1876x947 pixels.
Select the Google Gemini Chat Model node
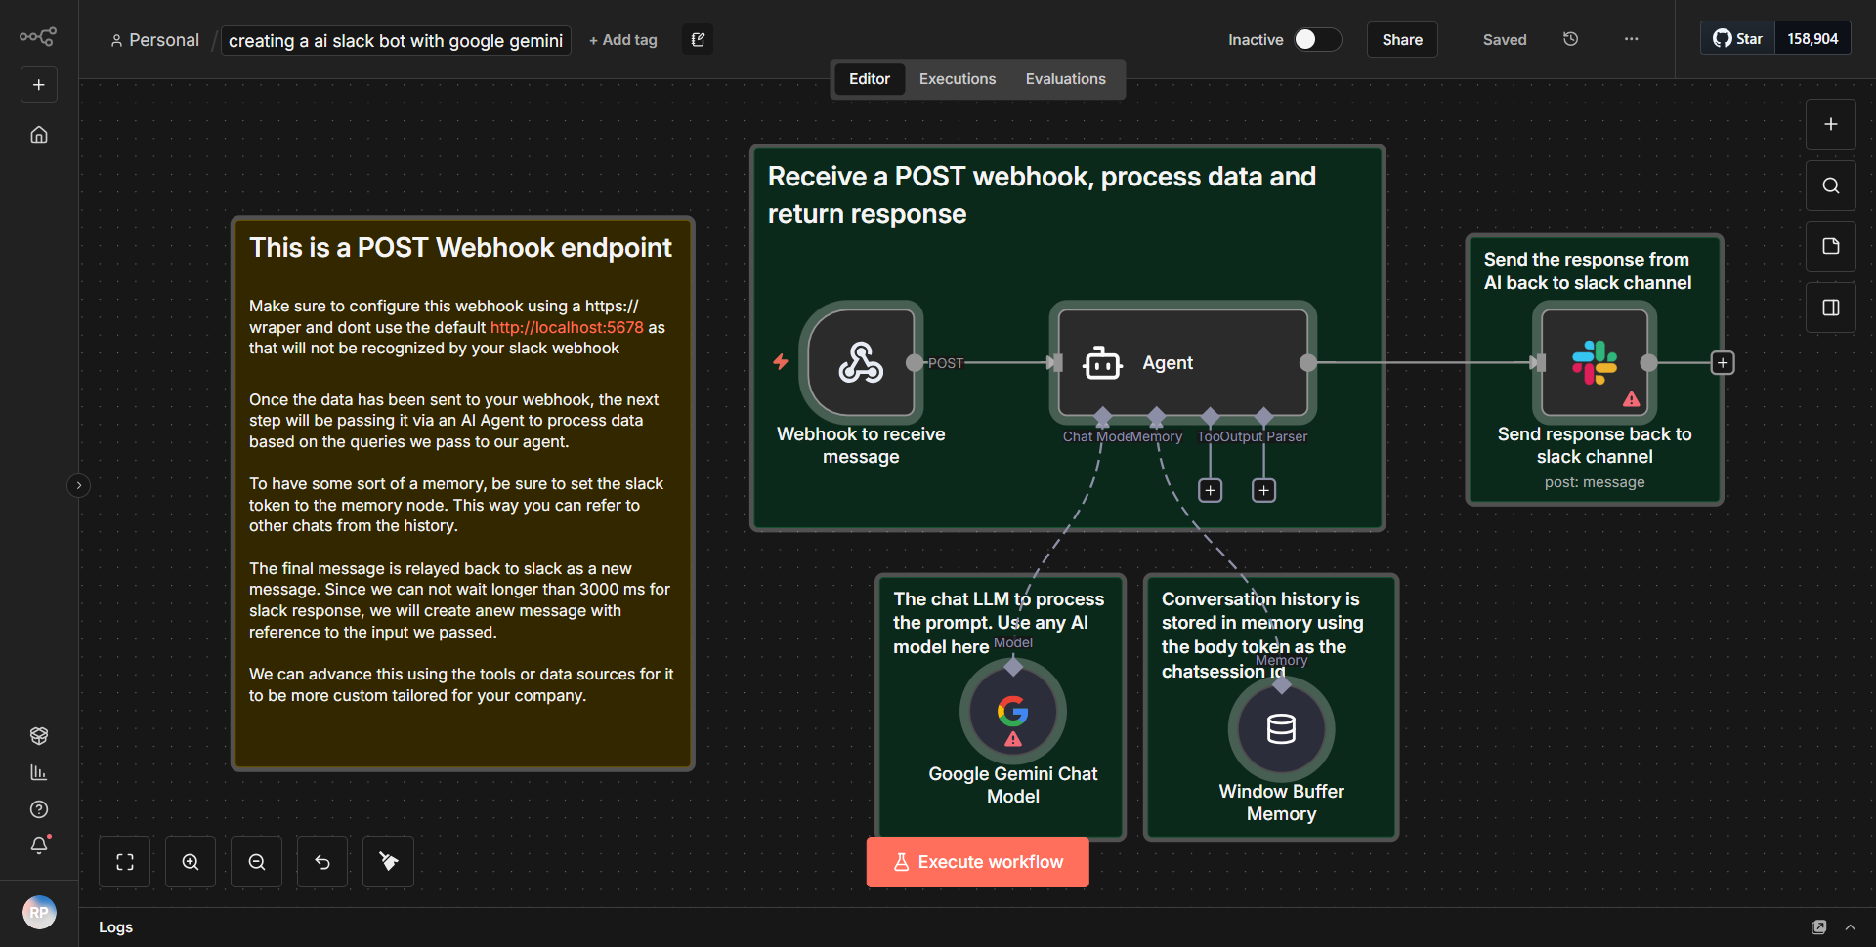(1013, 712)
